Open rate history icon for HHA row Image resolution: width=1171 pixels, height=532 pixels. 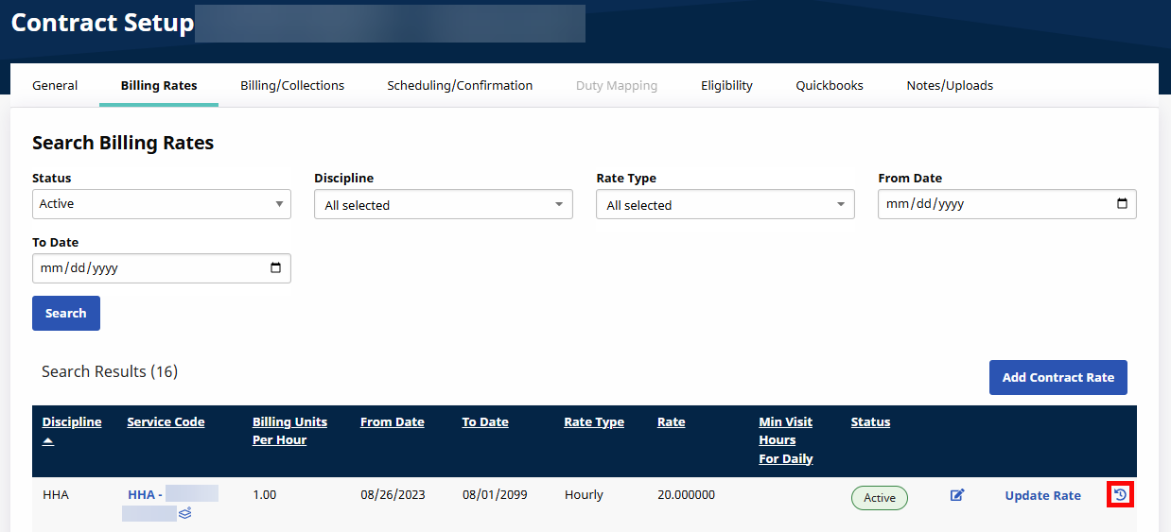pos(1120,494)
